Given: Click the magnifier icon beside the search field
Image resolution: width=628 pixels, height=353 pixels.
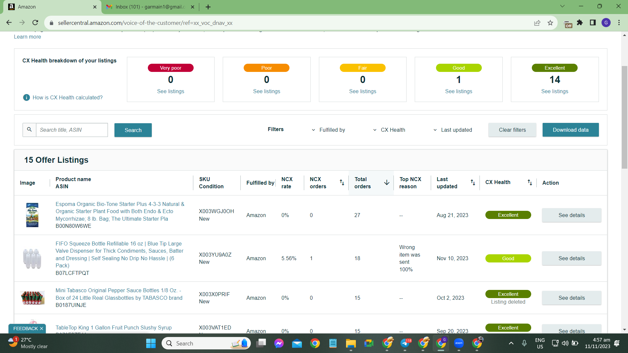Looking at the screenshot, I should pos(29,130).
